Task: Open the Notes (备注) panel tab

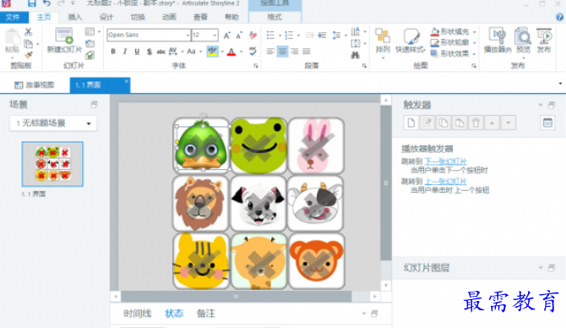Action: [206, 314]
